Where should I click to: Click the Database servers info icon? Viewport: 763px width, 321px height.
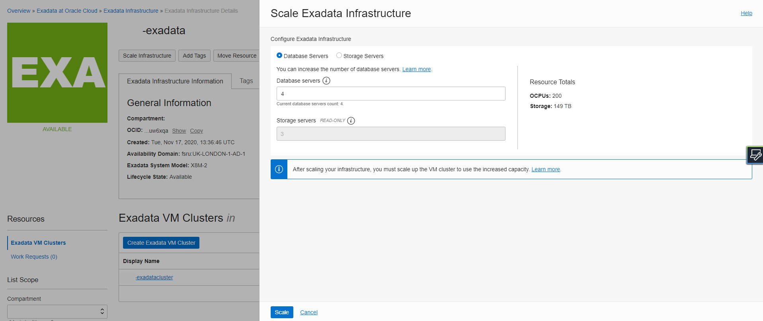pyautogui.click(x=326, y=81)
